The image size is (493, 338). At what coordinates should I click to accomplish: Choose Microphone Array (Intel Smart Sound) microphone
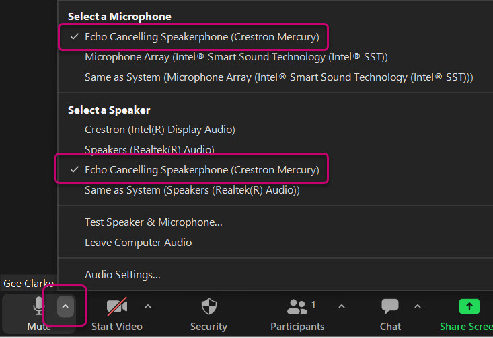pos(236,57)
